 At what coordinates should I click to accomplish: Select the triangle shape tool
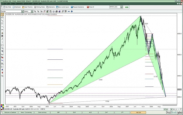2,33
